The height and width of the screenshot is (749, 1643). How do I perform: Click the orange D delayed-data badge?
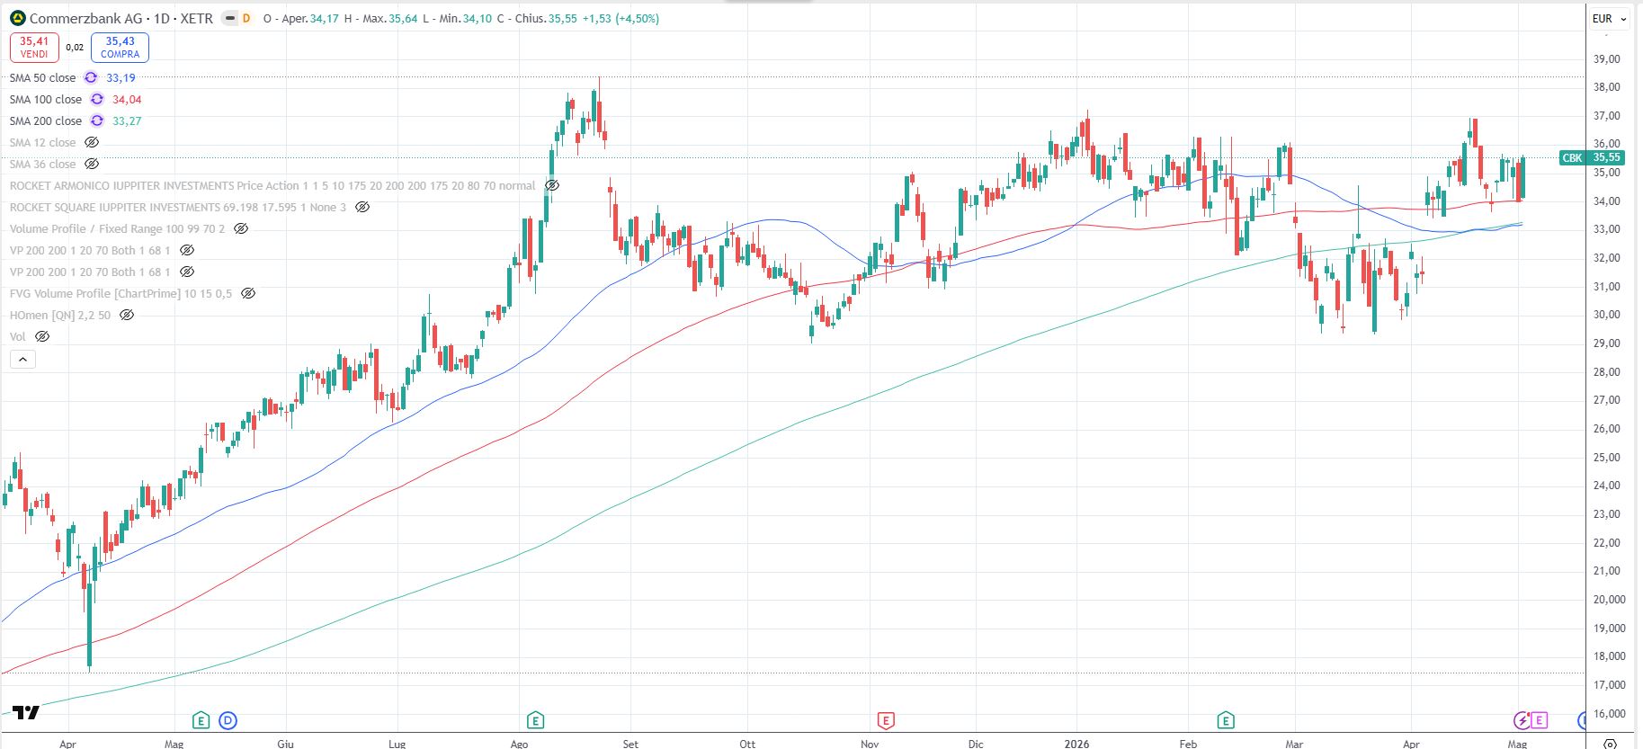tap(246, 18)
